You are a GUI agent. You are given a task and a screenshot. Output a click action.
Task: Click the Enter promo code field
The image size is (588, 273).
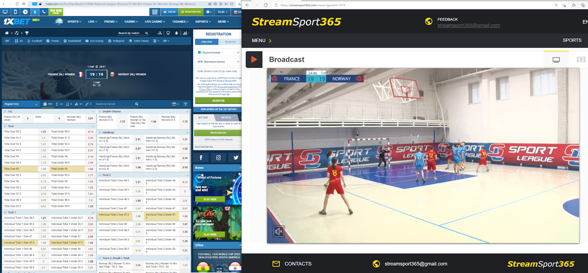point(218,71)
